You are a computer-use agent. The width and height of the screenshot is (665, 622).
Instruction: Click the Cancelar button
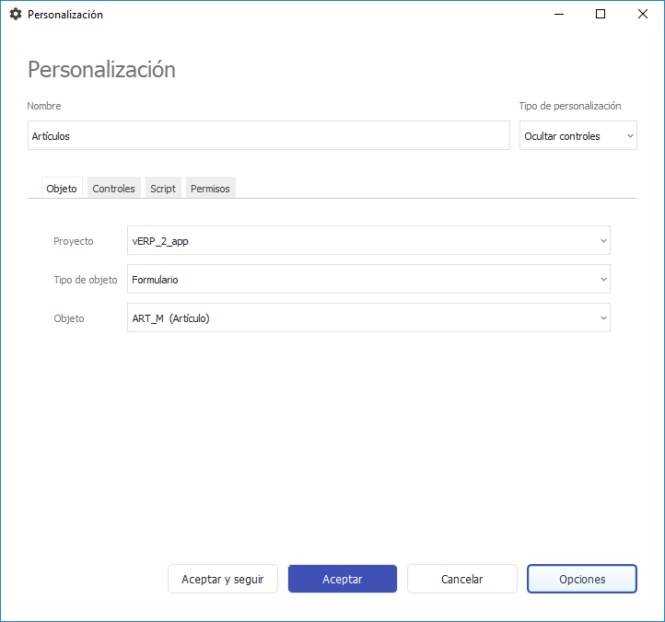pos(461,579)
